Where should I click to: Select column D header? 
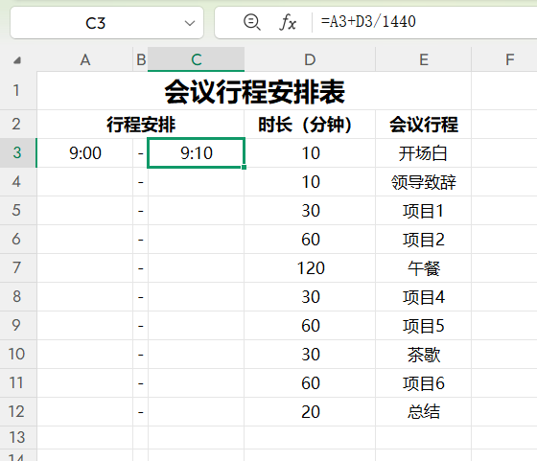(310, 59)
